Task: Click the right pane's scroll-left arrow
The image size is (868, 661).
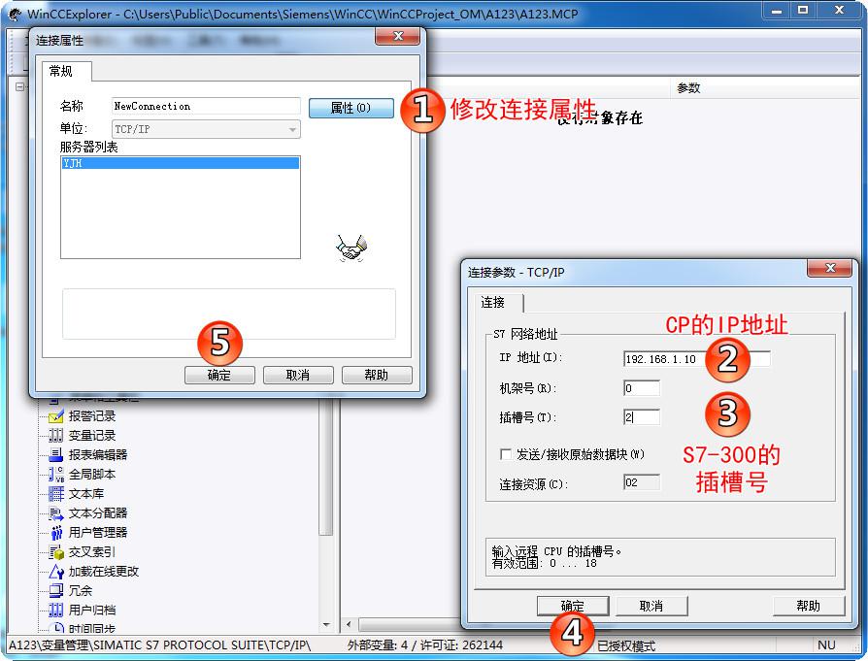Action: click(349, 624)
